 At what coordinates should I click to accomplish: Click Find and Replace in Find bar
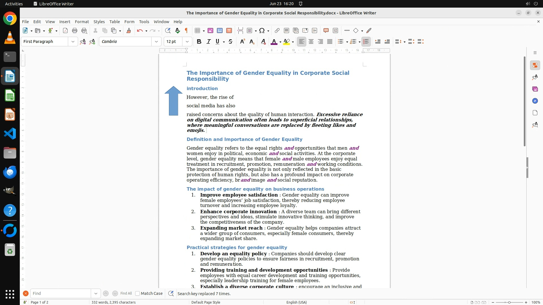(171, 293)
